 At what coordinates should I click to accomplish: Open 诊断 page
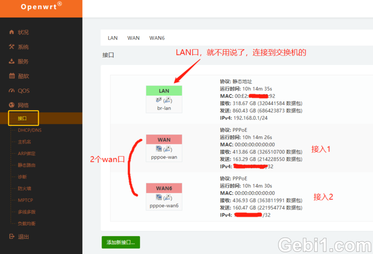(x=22, y=177)
